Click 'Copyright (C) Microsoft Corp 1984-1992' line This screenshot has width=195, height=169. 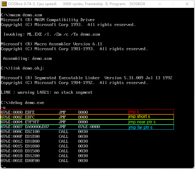(x=74, y=83)
